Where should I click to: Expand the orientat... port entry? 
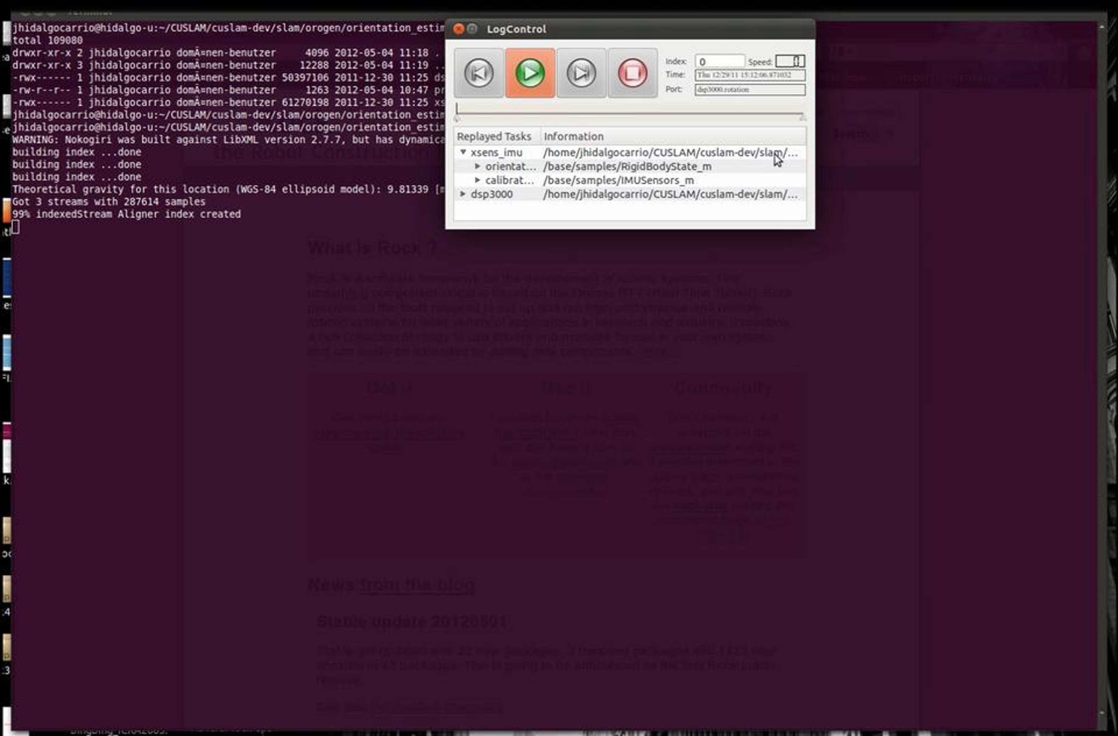tap(477, 166)
